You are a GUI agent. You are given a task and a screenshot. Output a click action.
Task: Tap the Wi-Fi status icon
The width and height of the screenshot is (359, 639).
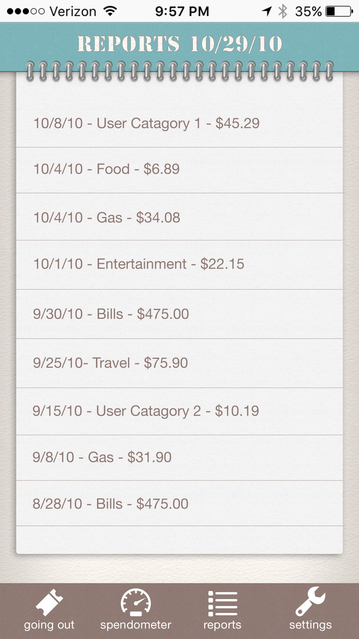(x=110, y=11)
